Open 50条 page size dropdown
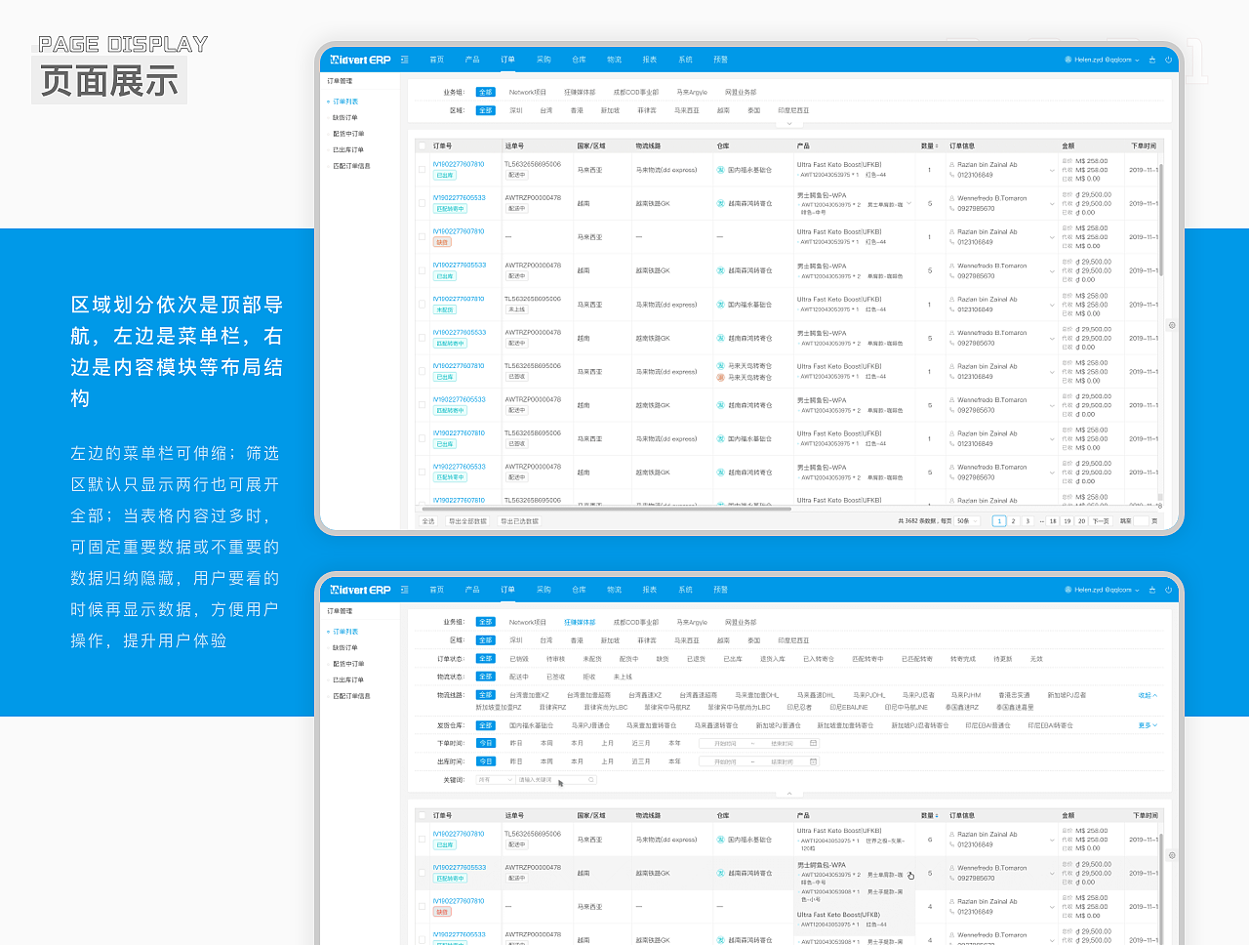 click(x=967, y=521)
